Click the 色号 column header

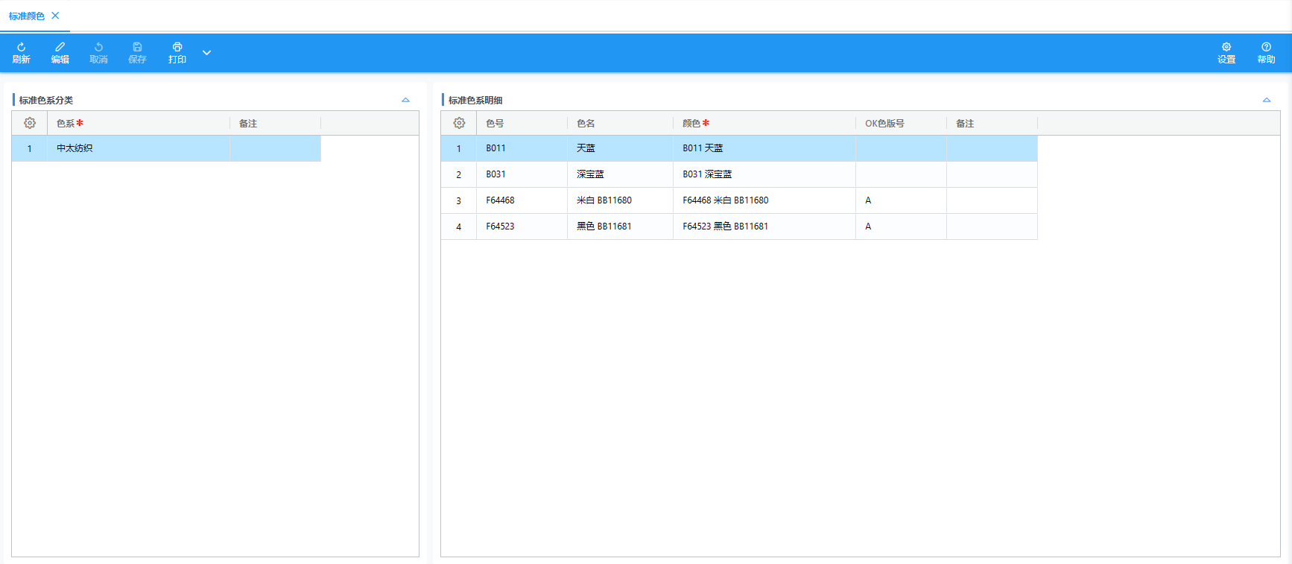[495, 124]
